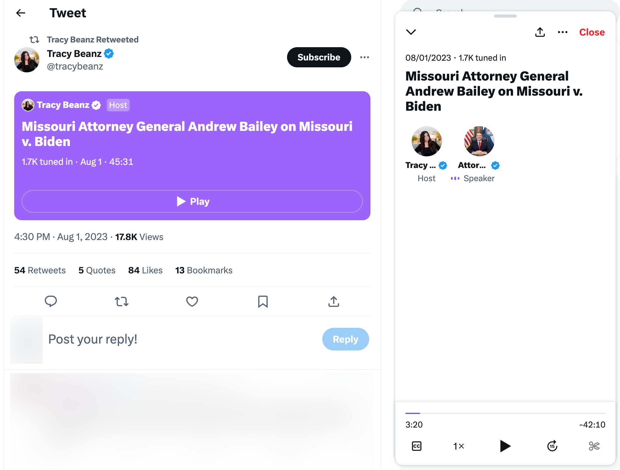620x470 pixels.
Task: Play the Space recording in the player
Action: [x=505, y=446]
